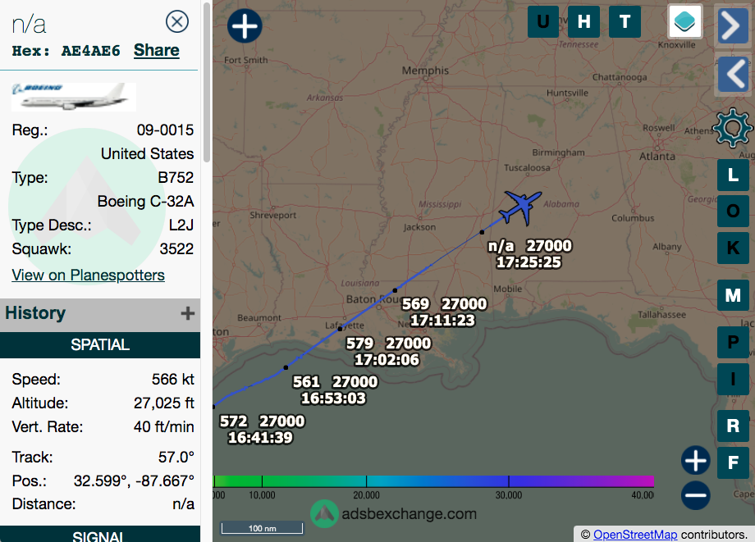Toggle the U map button
This screenshot has width=755, height=542.
(543, 21)
